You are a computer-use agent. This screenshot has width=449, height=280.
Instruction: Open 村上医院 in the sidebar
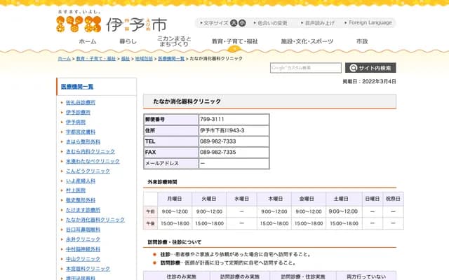coord(76,190)
